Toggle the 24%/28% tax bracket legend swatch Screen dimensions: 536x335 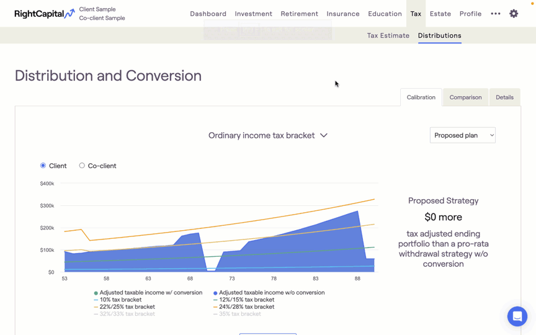pos(215,307)
